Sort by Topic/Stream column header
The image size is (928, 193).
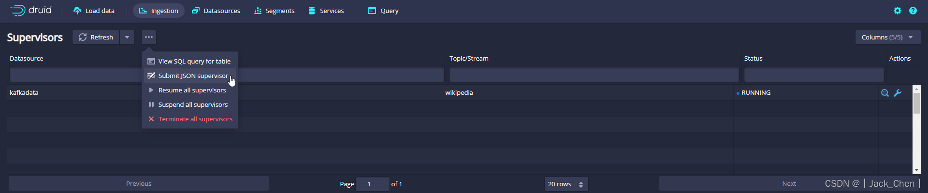click(469, 58)
